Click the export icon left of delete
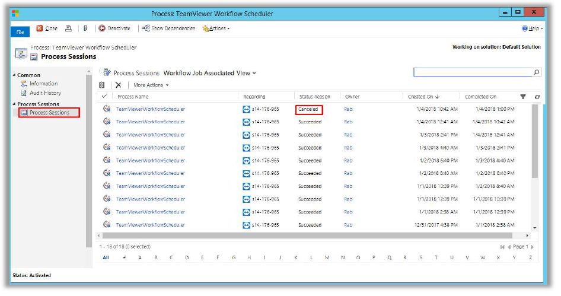The width and height of the screenshot is (561, 296). pos(101,85)
